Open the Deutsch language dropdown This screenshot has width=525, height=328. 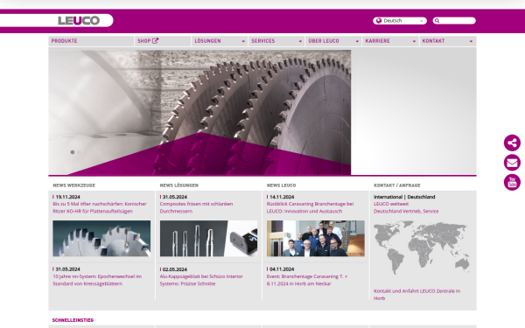pyautogui.click(x=400, y=21)
